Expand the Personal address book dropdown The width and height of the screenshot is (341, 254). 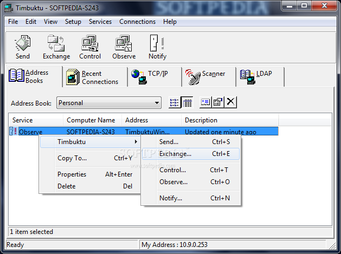tap(109, 103)
